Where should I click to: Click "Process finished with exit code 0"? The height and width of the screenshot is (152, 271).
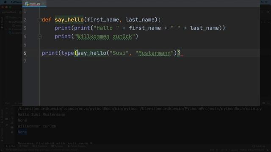(55, 144)
